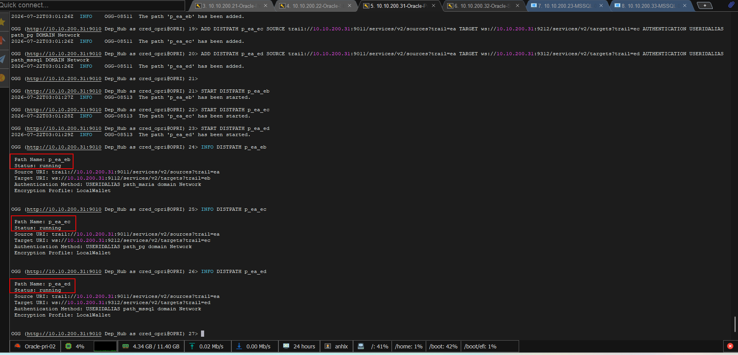Click terminal scrollbar thumb
This screenshot has width=738, height=355.
tap(735, 324)
